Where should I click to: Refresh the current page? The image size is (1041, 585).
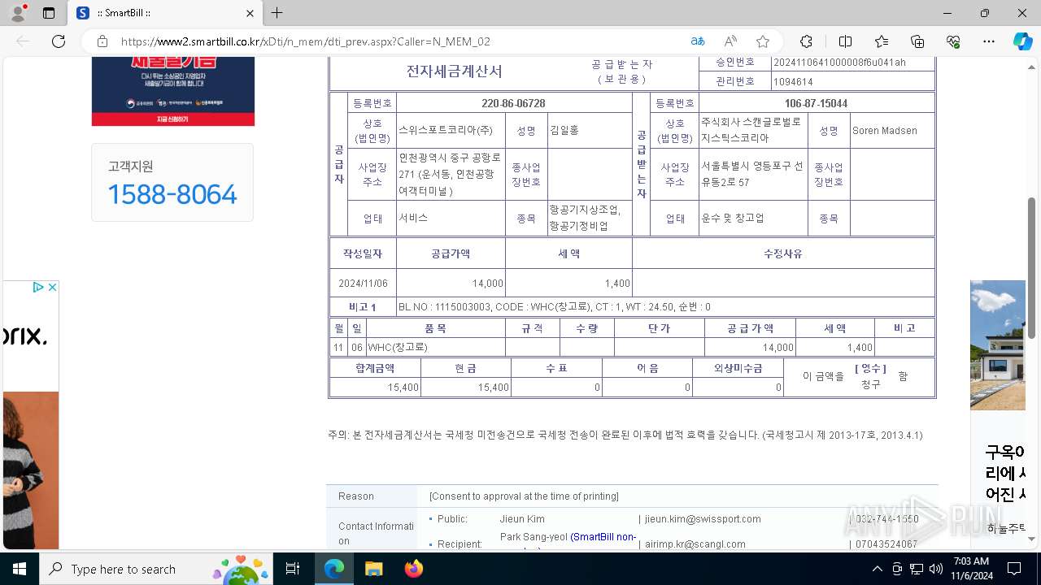click(59, 41)
